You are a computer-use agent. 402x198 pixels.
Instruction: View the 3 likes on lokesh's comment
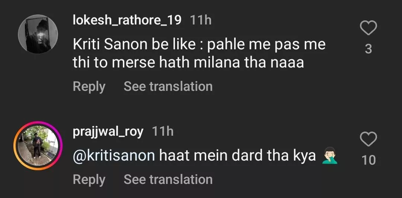click(x=368, y=49)
